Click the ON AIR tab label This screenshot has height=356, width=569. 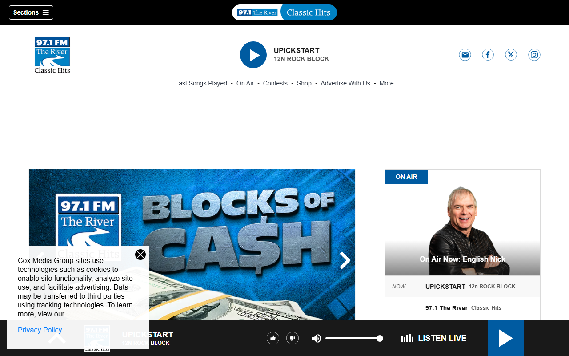coord(406,177)
